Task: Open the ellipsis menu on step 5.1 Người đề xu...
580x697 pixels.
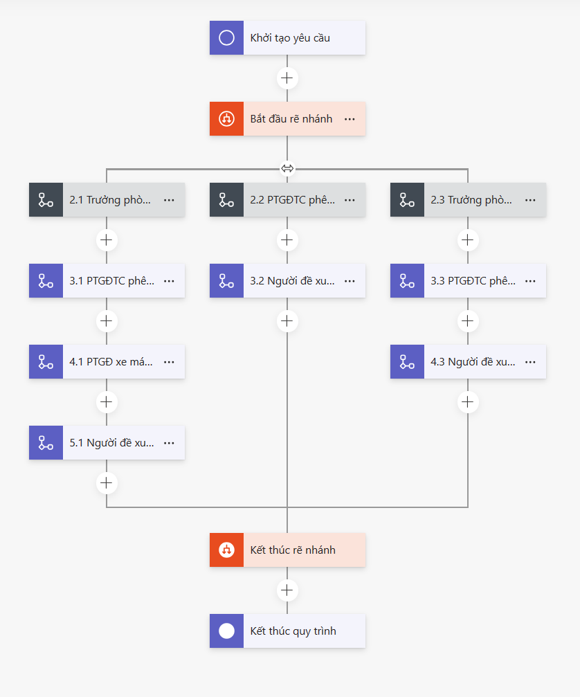Action: click(x=169, y=443)
